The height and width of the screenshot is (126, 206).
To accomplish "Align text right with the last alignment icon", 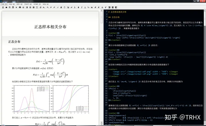I will coord(116,7).
